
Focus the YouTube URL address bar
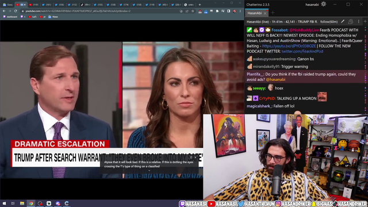[101, 11]
